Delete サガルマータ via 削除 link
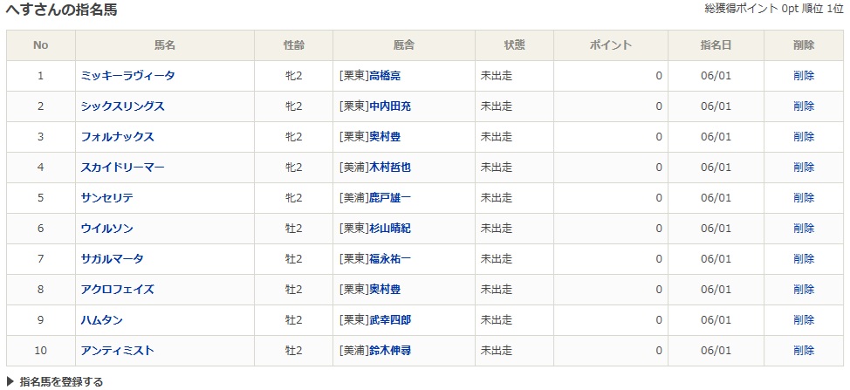Viewport: 850px width, 390px height. (x=804, y=259)
